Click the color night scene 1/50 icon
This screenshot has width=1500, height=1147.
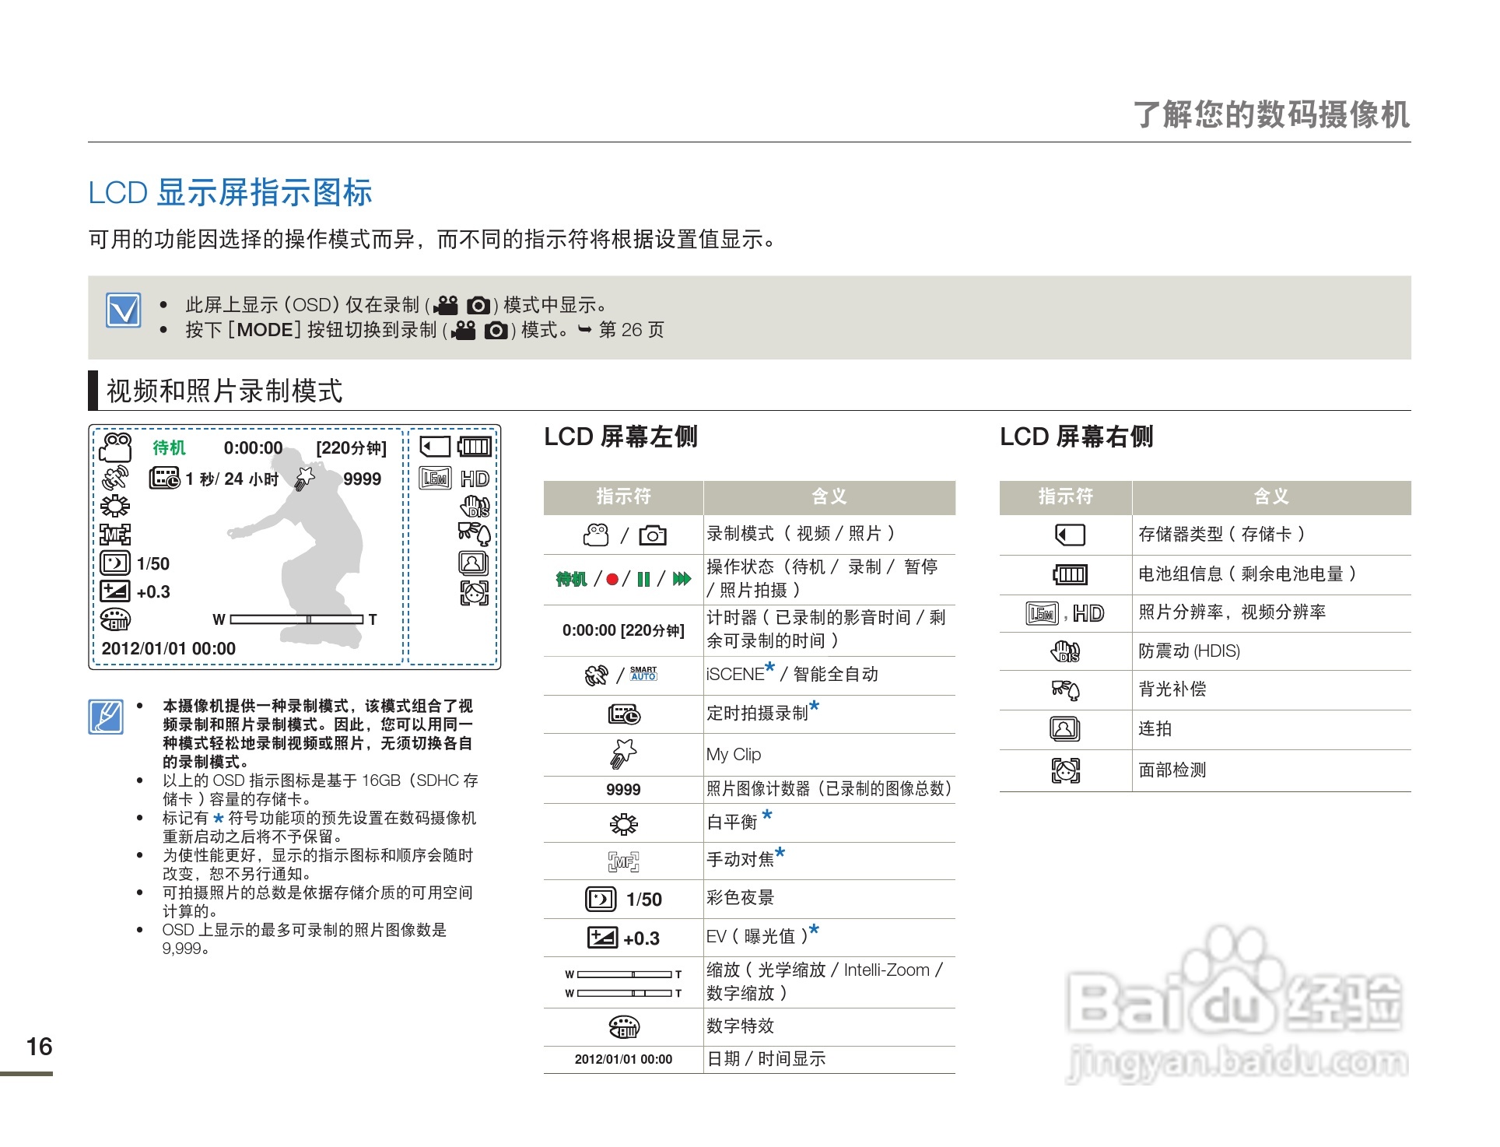click(x=601, y=900)
